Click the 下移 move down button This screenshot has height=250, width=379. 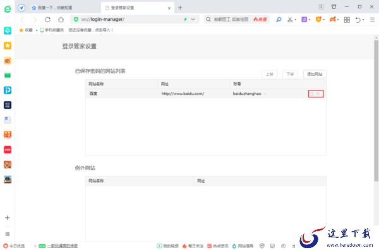pyautogui.click(x=290, y=74)
